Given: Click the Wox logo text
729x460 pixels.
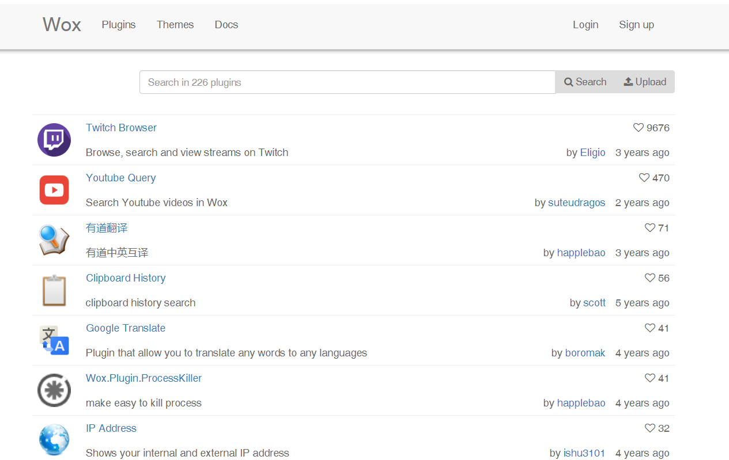Looking at the screenshot, I should pyautogui.click(x=62, y=25).
